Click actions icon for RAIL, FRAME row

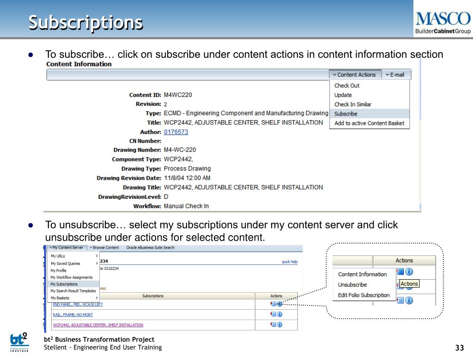pos(273,314)
